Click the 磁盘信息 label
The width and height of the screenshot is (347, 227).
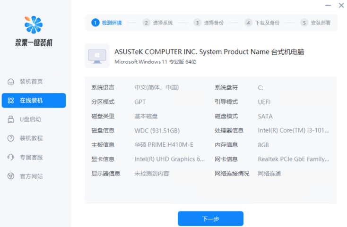click(103, 131)
